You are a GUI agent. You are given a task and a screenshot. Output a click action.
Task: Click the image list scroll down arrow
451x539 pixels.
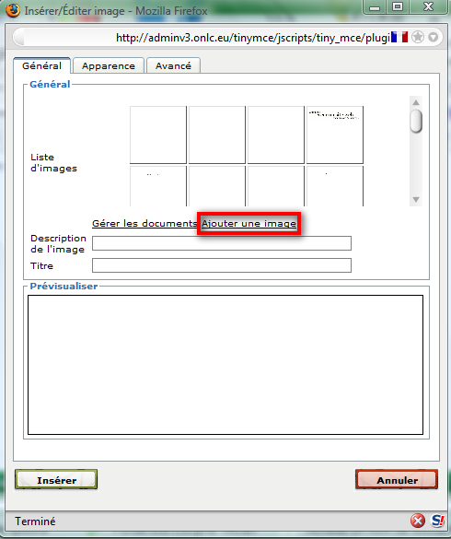tap(416, 200)
